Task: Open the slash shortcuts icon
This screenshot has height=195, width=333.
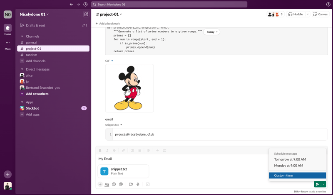Action: [148, 184]
